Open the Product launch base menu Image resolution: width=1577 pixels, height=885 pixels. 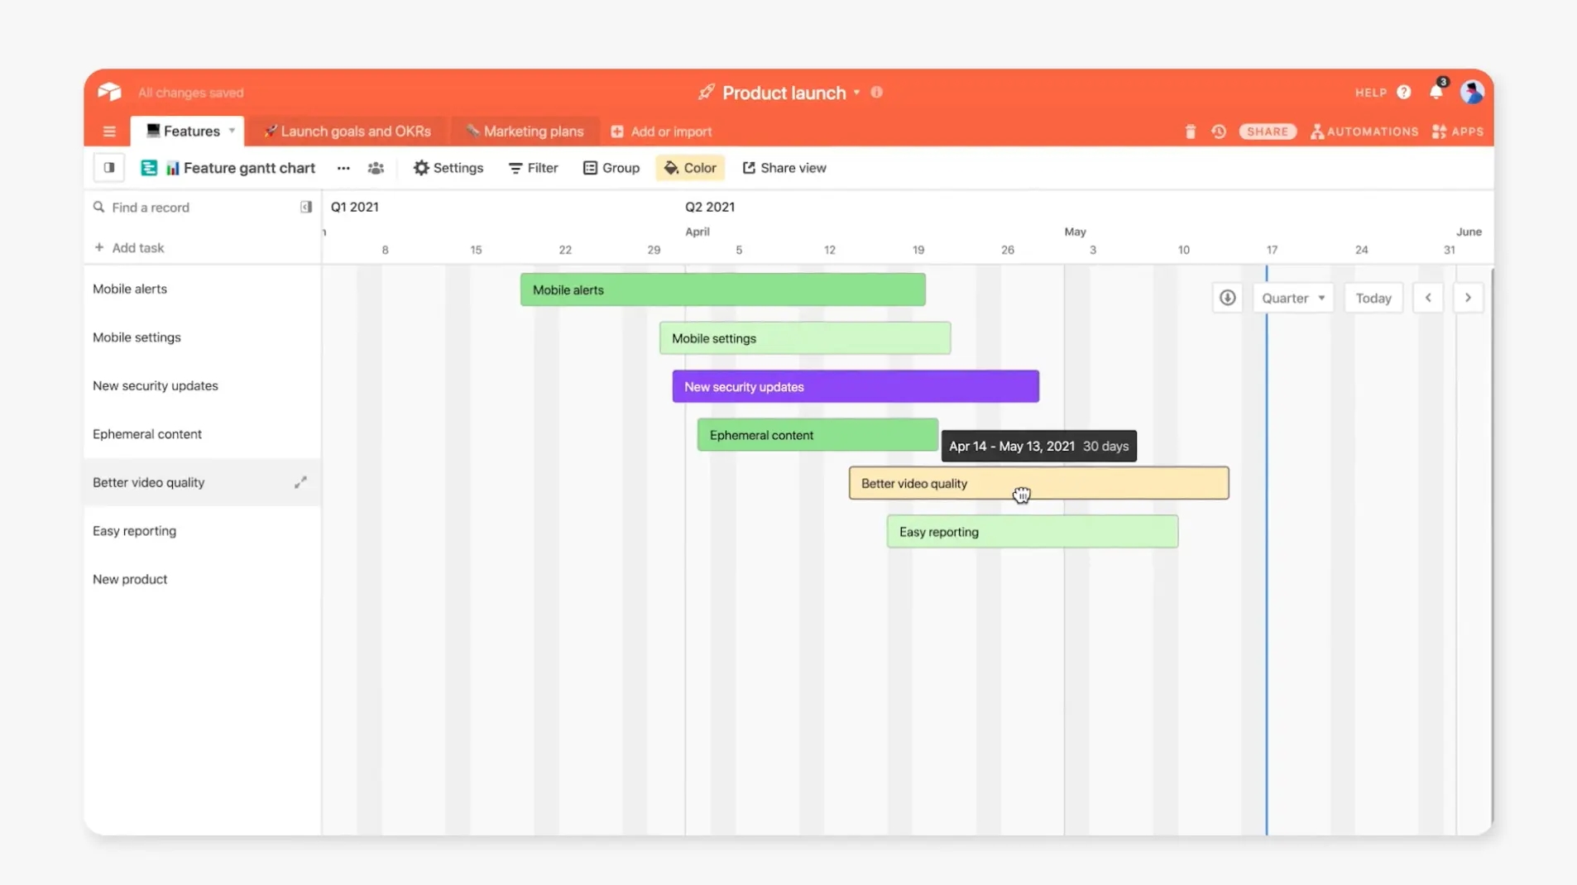[858, 93]
